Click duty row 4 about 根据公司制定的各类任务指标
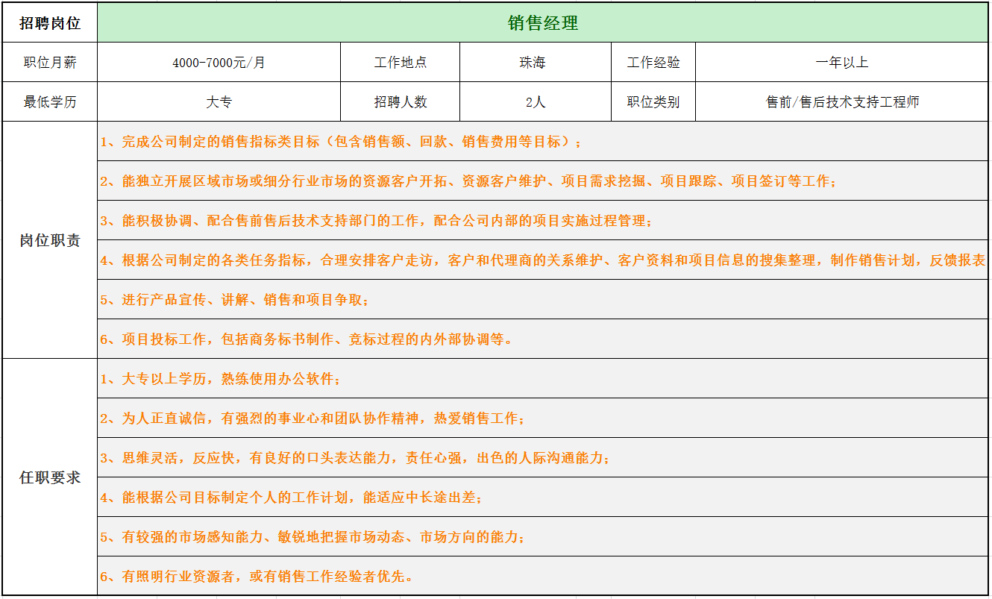Screen dimensions: 992x599 tap(543, 260)
